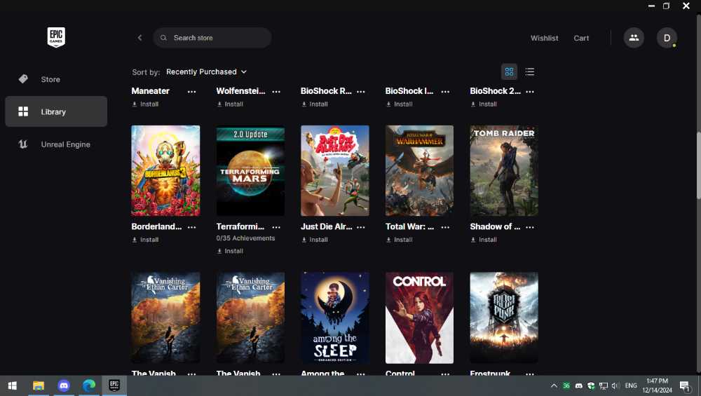Click the Epic Games logo

point(56,37)
